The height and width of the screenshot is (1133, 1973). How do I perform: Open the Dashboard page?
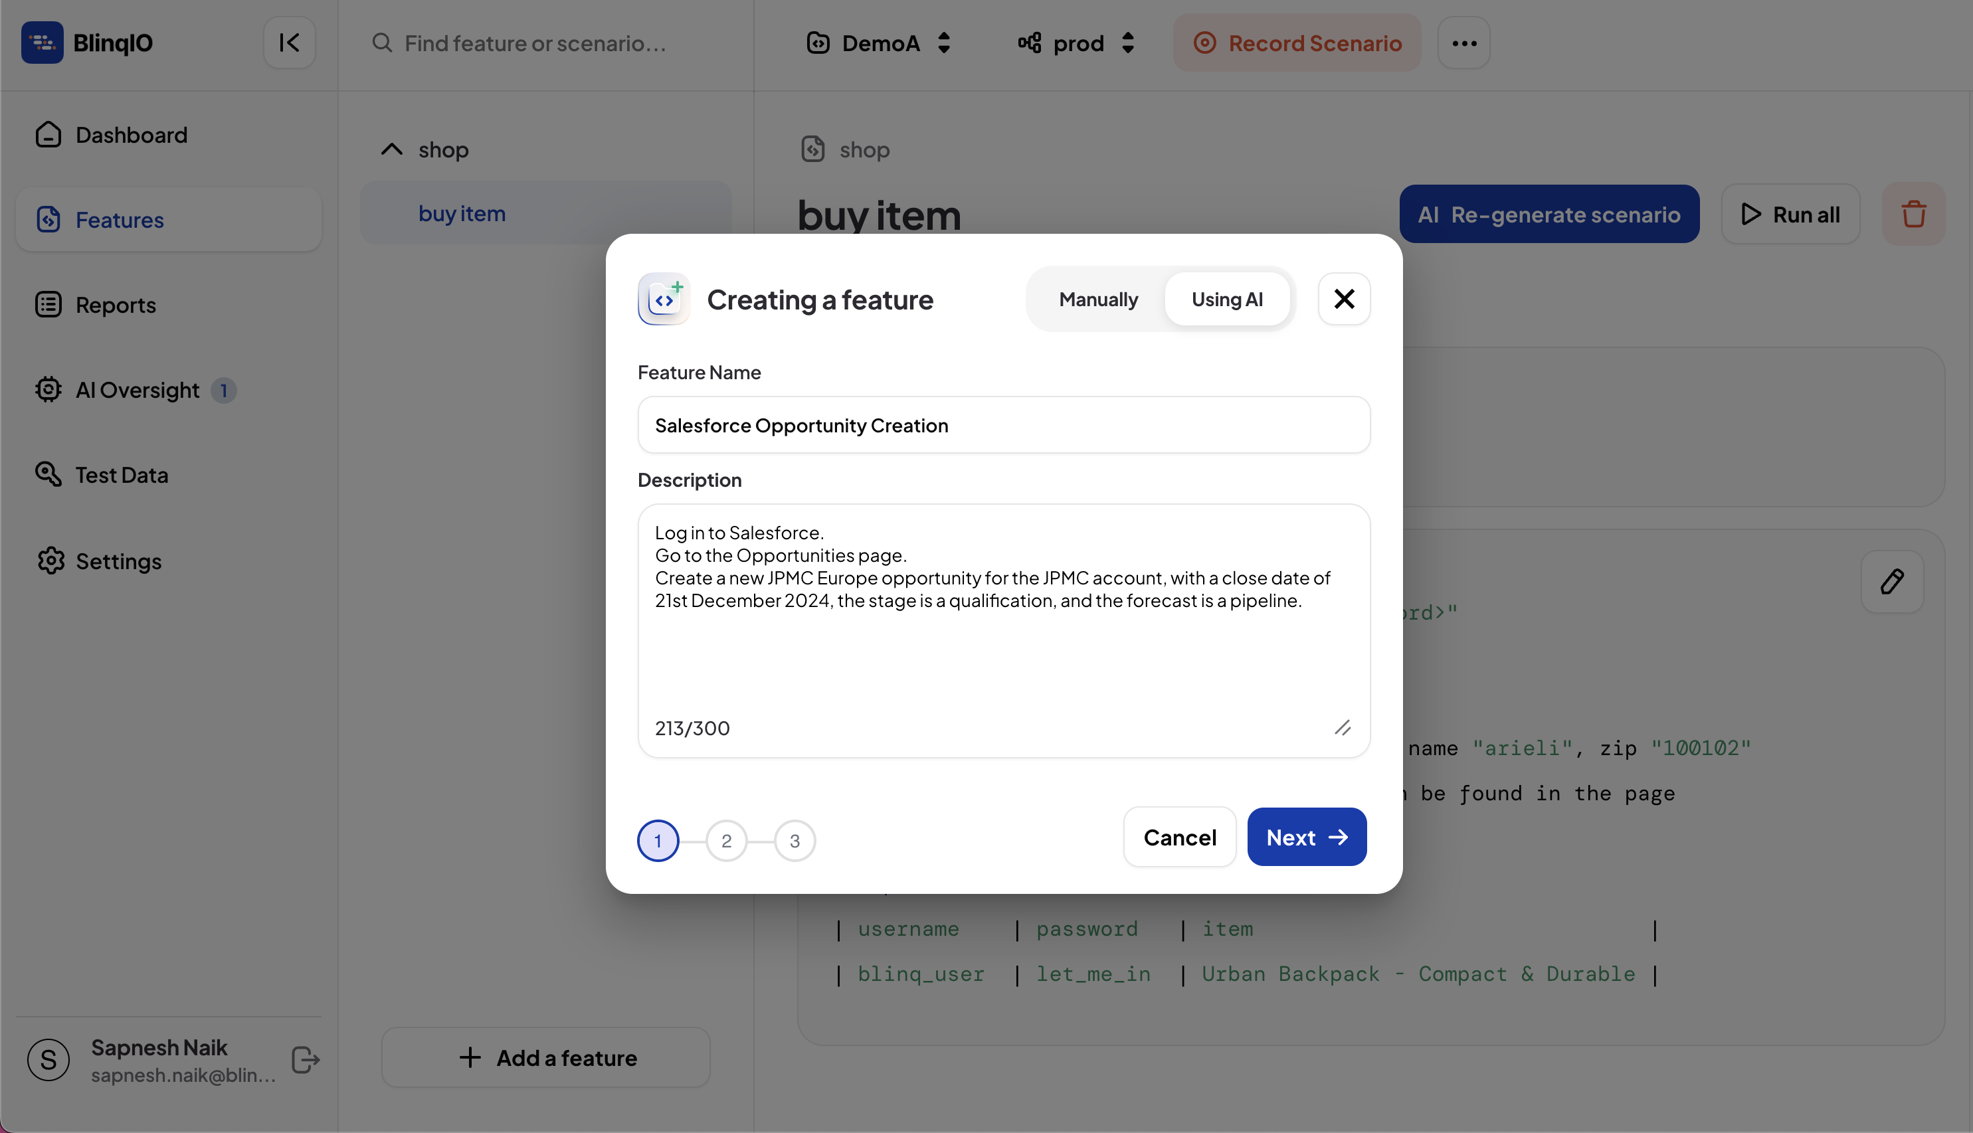[169, 135]
